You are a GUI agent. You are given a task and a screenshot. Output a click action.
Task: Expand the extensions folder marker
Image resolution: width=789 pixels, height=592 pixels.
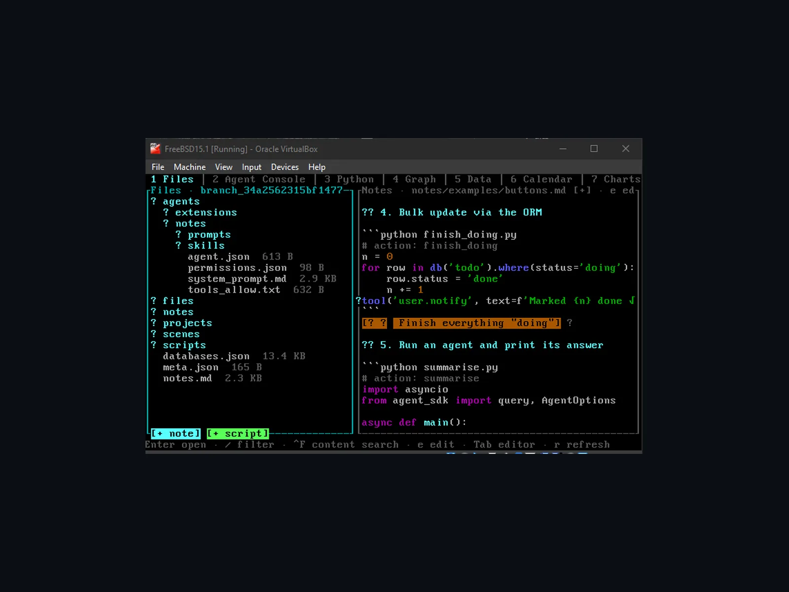166,212
